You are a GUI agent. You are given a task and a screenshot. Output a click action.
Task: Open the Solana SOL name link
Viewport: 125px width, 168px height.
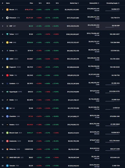13,51
